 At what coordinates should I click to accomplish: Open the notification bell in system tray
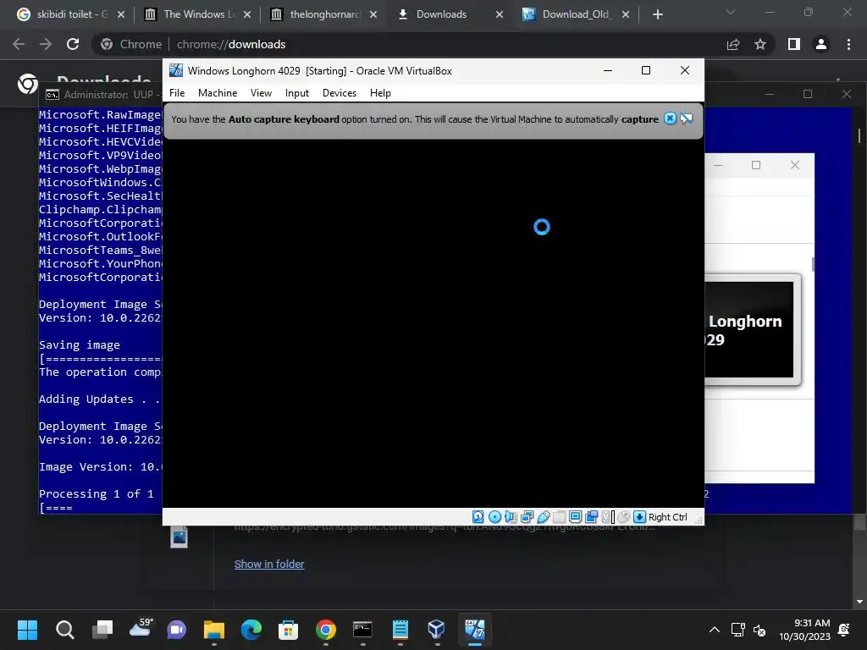844,630
